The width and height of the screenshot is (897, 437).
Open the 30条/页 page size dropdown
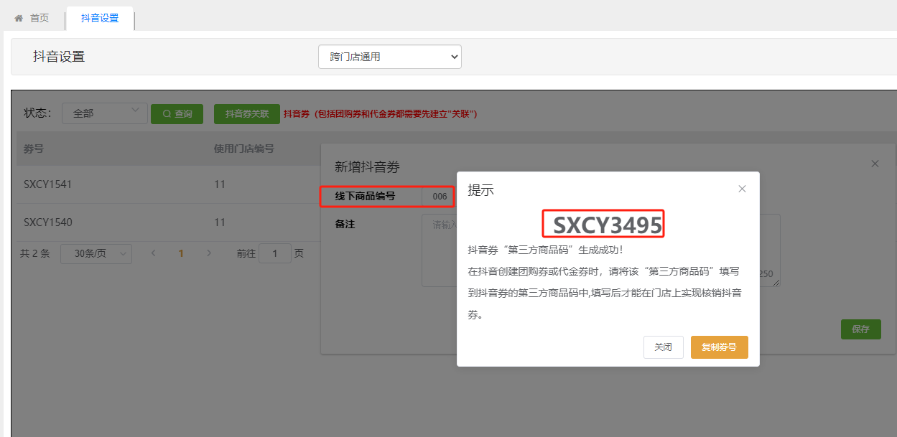[96, 253]
